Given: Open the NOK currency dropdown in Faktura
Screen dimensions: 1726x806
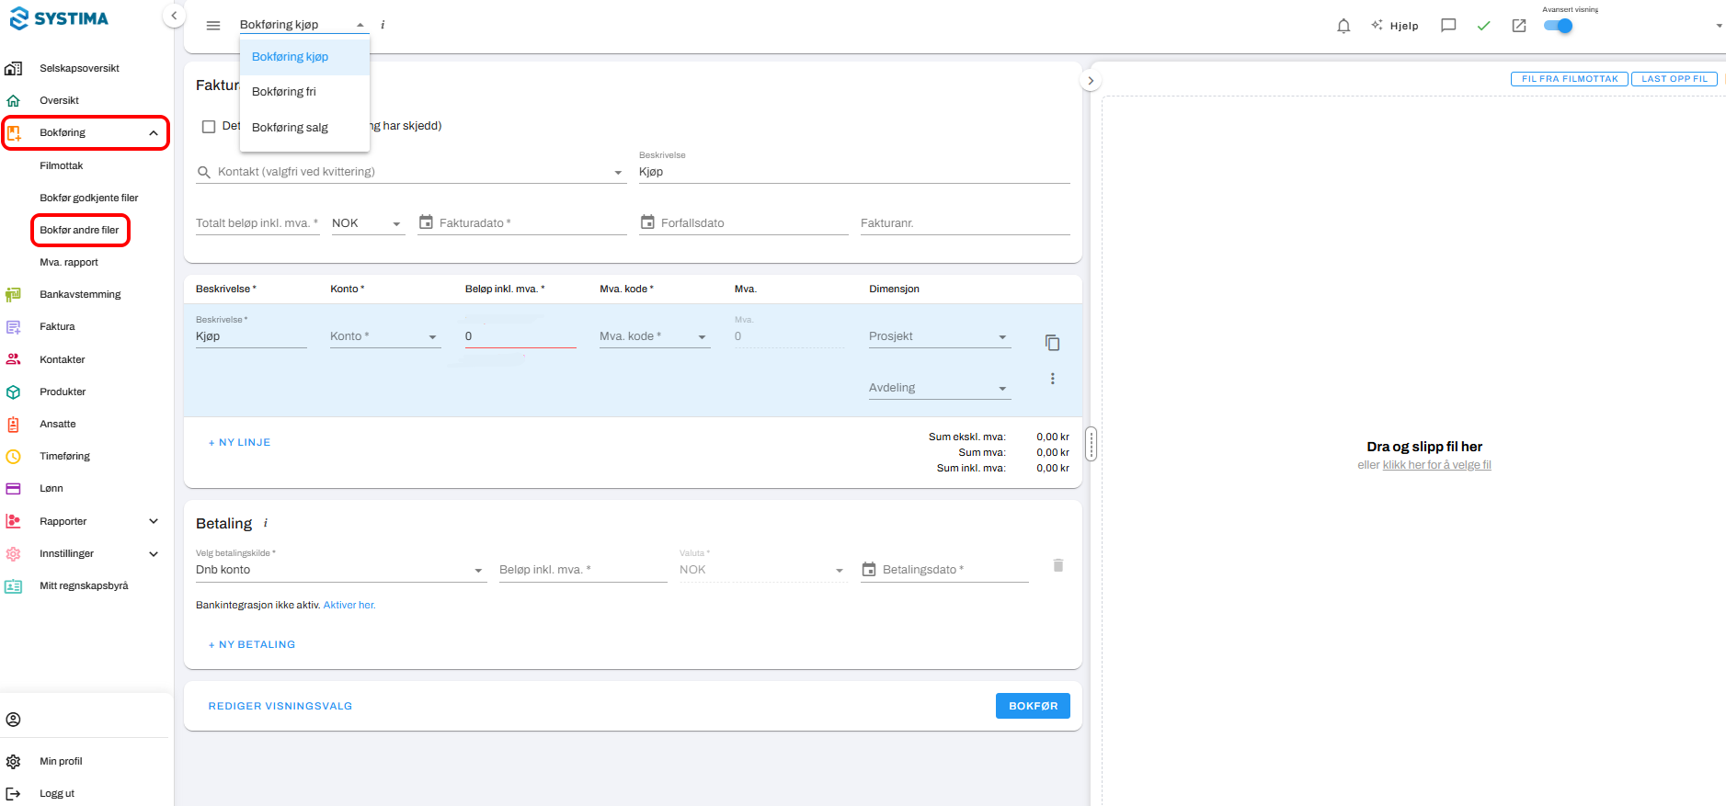Looking at the screenshot, I should coord(368,223).
